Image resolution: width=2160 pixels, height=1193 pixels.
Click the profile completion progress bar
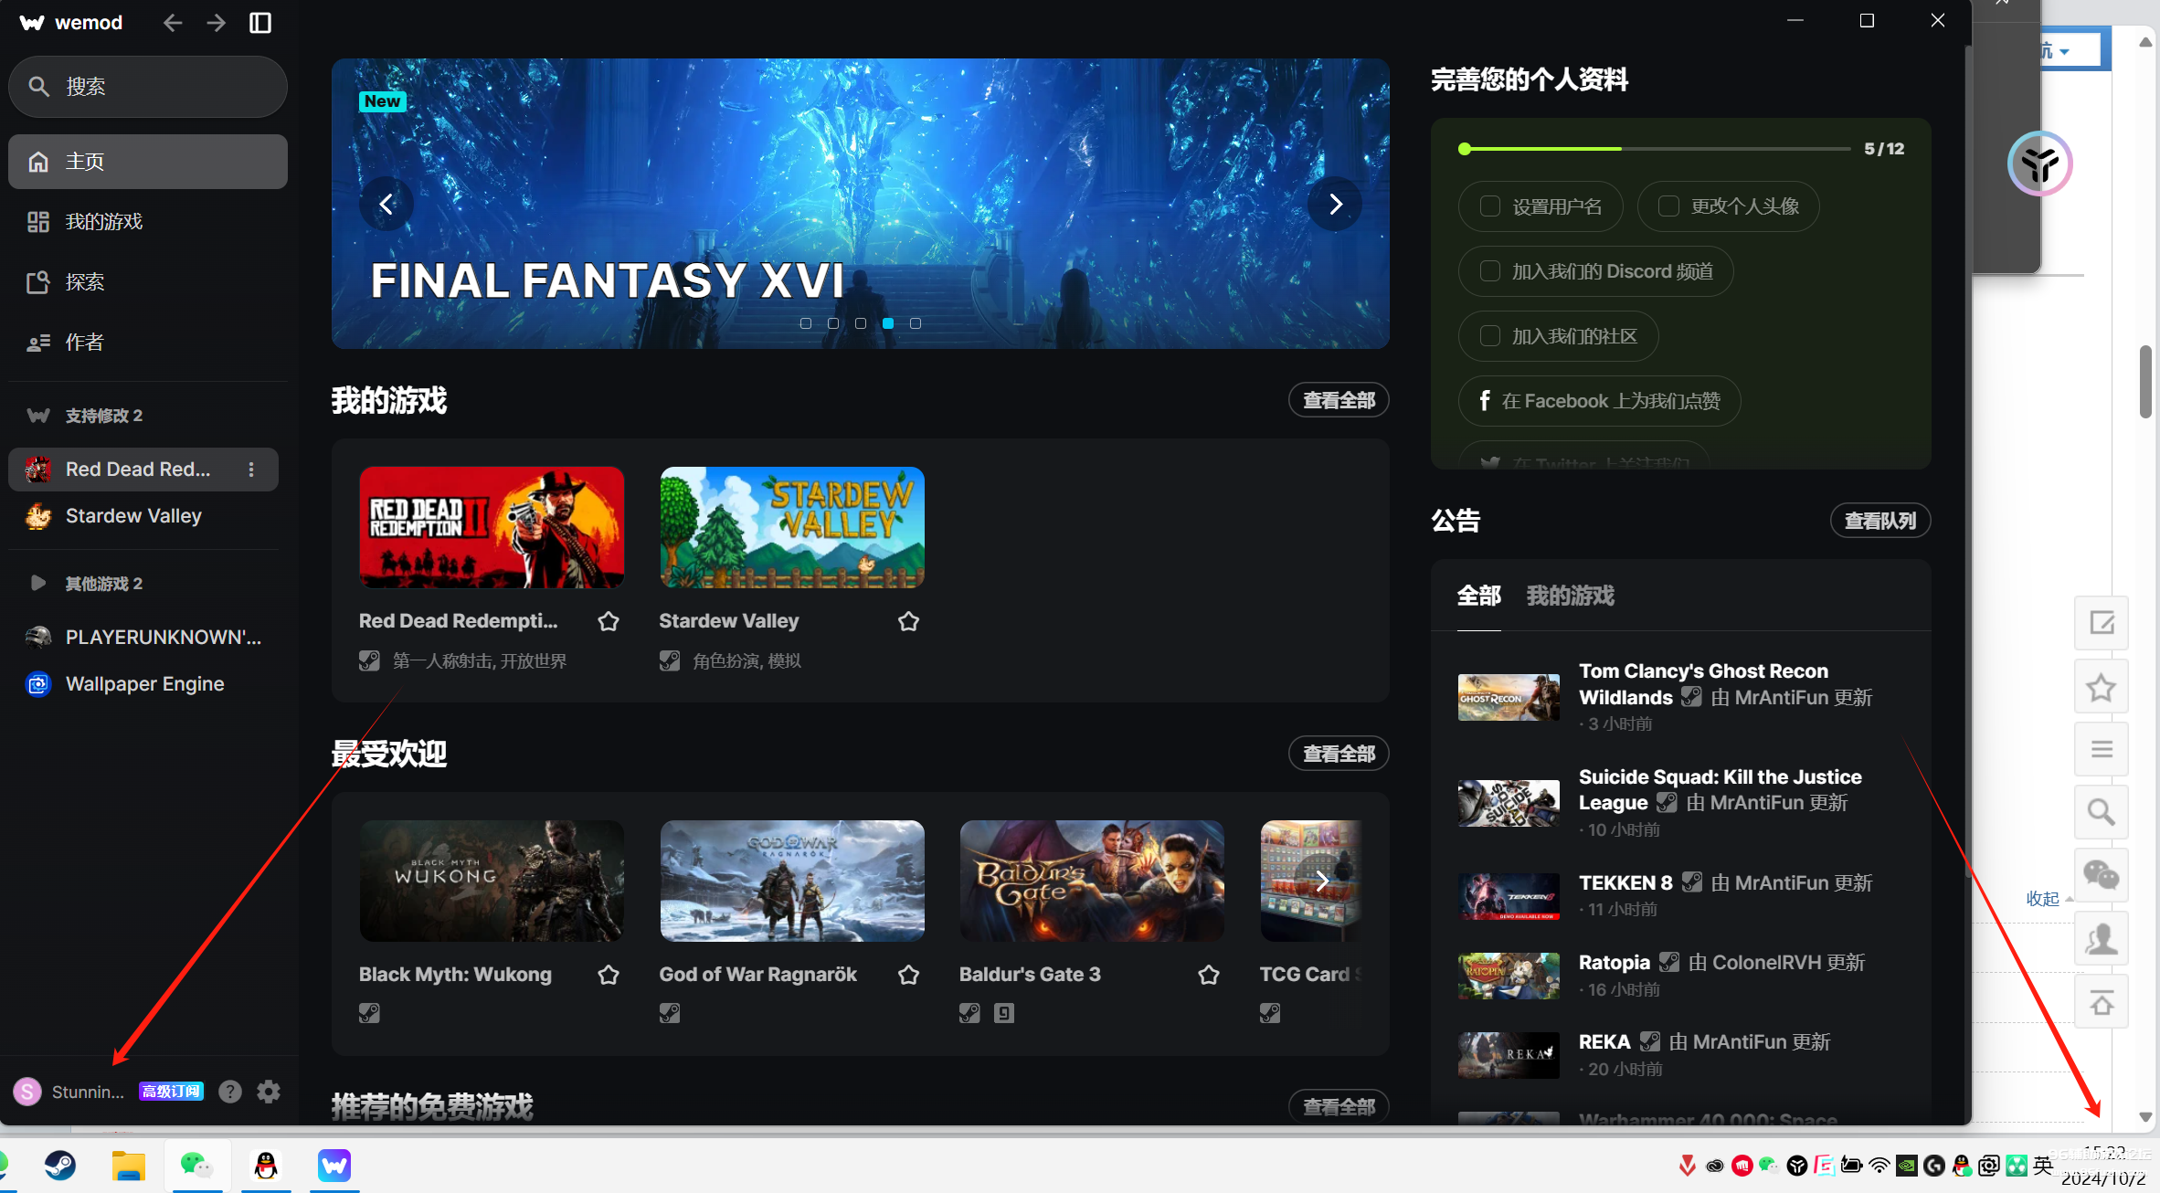pyautogui.click(x=1657, y=149)
